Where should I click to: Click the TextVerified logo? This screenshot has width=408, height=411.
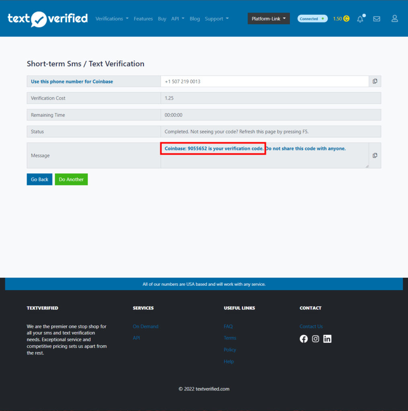(x=47, y=19)
